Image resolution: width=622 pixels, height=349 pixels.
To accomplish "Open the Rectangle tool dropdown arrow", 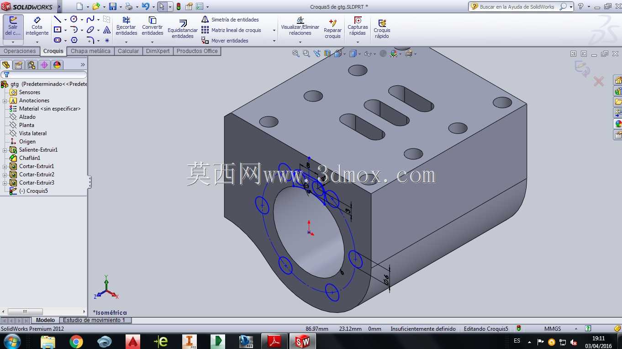I will click(65, 30).
